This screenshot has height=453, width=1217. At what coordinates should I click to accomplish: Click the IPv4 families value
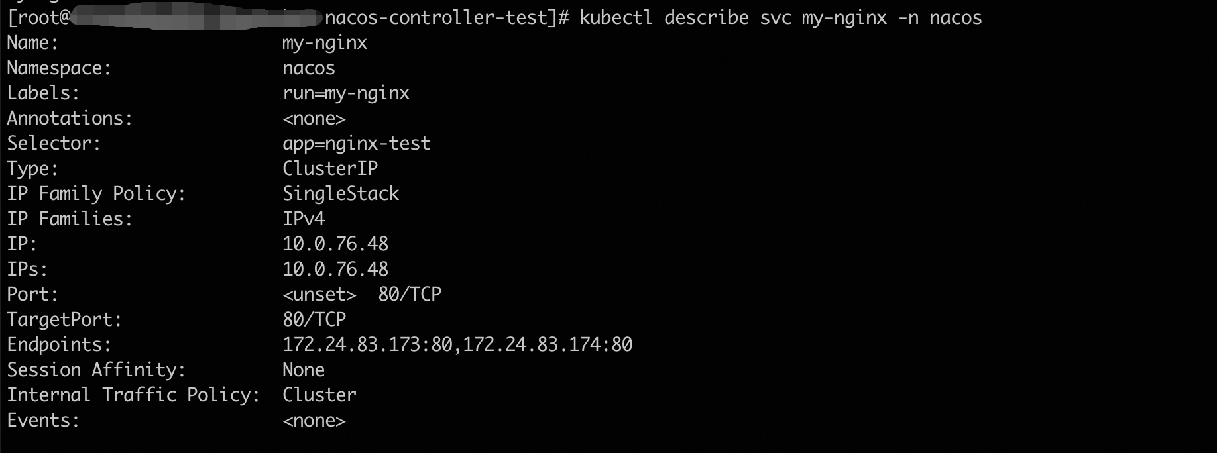click(x=304, y=219)
